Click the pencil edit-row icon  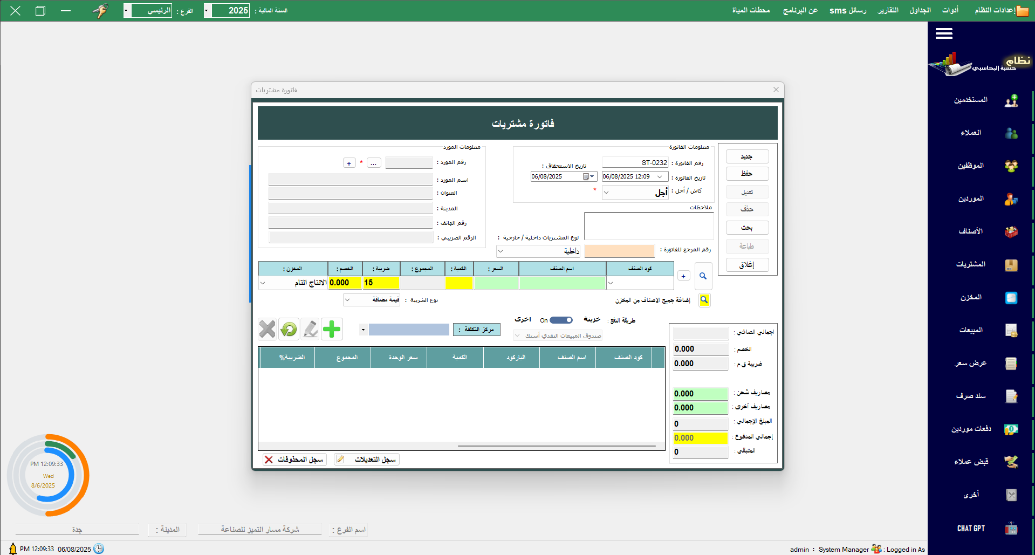tap(310, 329)
